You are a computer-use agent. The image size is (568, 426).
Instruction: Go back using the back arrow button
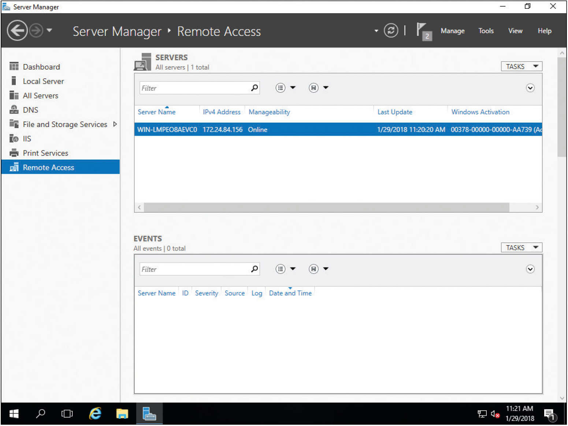pos(17,30)
